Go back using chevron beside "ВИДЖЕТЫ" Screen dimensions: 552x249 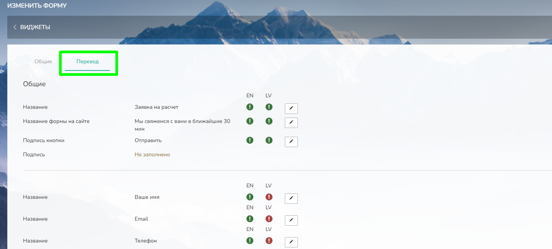(15, 27)
